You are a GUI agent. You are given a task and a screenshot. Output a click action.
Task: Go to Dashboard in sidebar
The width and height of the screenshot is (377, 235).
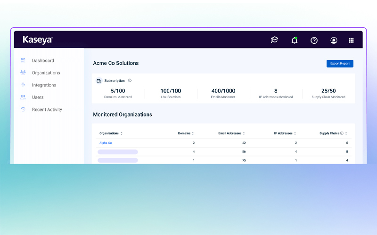(x=43, y=61)
